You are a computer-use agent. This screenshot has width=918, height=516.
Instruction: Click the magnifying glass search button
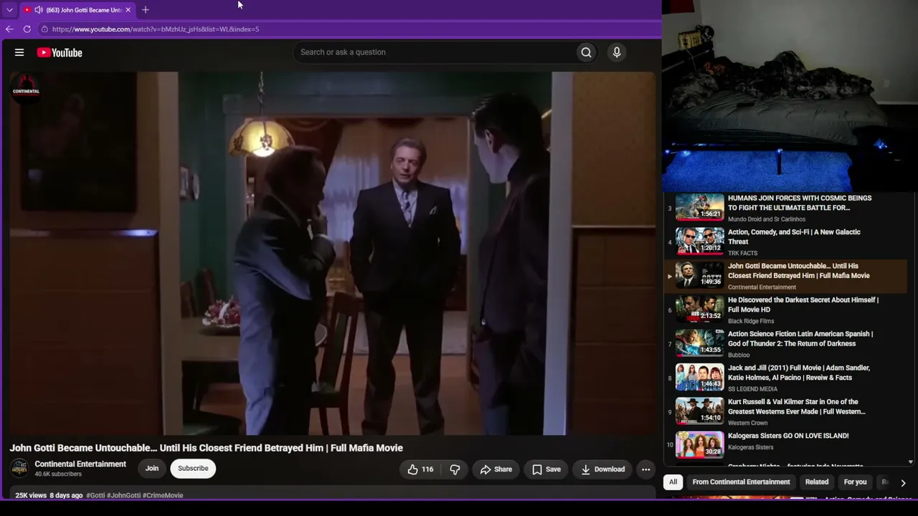tap(587, 52)
